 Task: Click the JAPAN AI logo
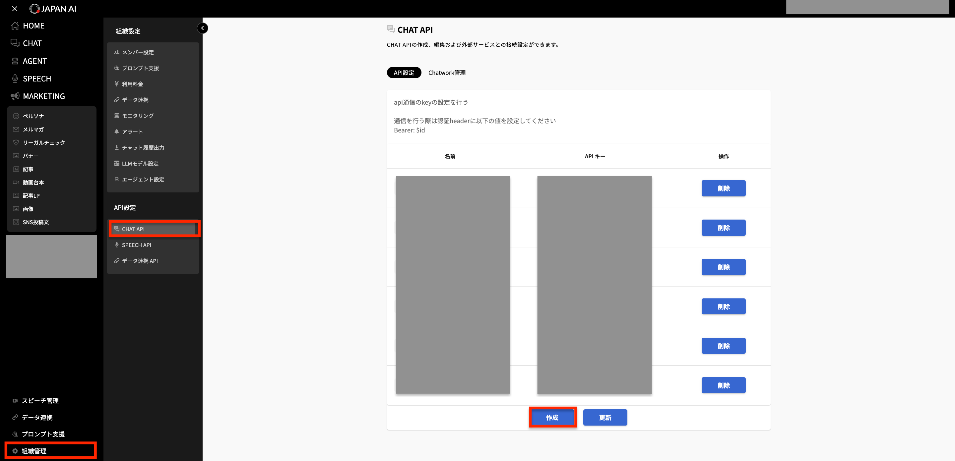(53, 9)
